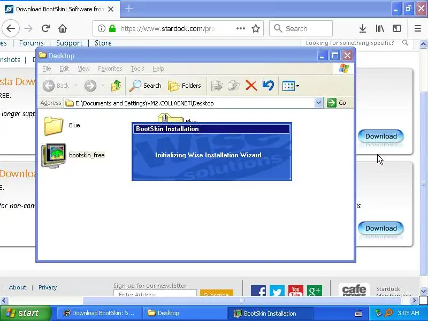This screenshot has width=428, height=321.
Task: Click Go button in Explorer
Action: pos(337,103)
